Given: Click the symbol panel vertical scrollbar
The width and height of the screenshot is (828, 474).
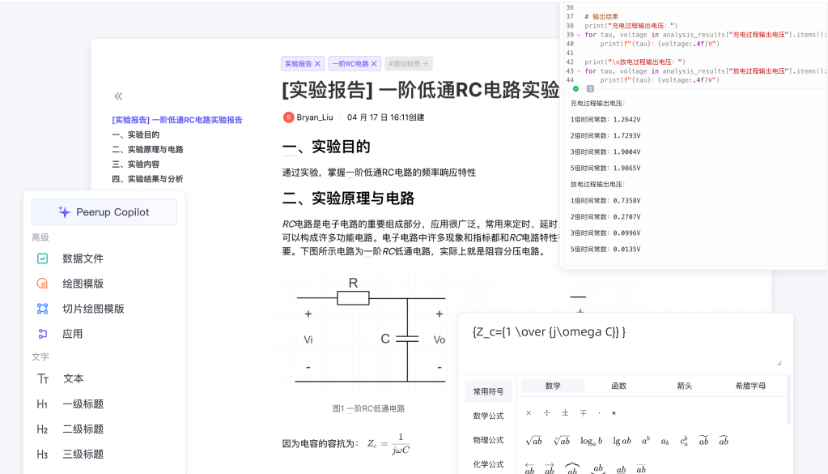Looking at the screenshot, I should point(788,400).
